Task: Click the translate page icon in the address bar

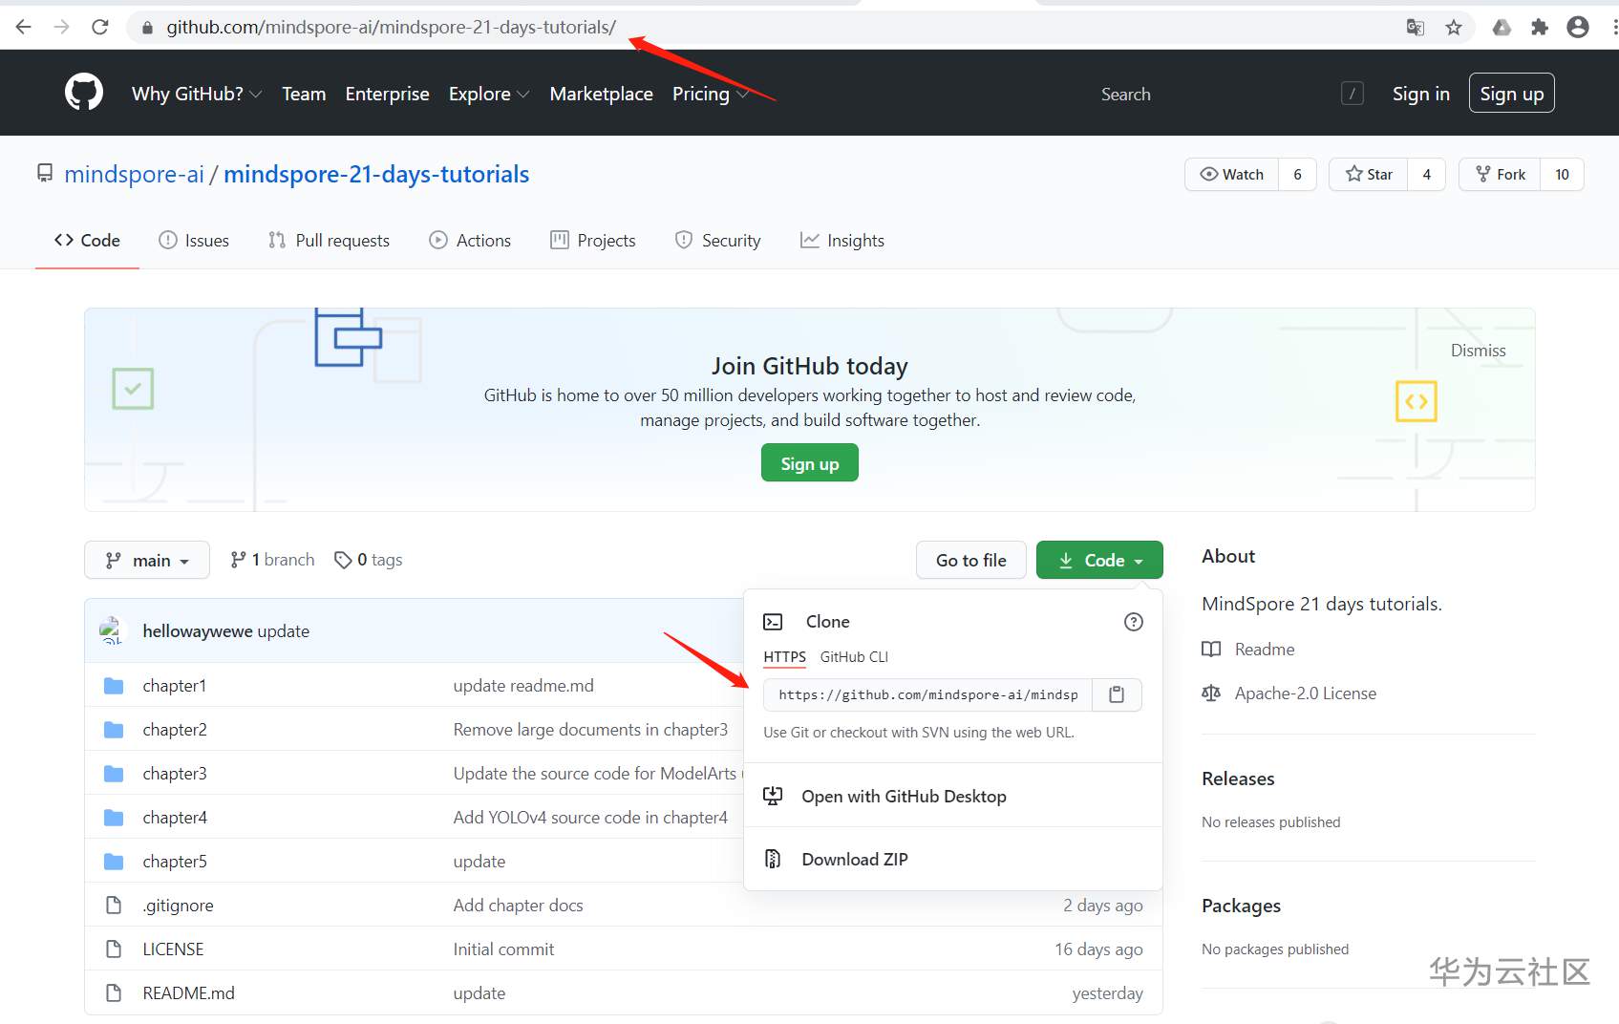Action: [1416, 27]
